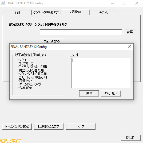Click inside the コメント text box

click(x=101, y=73)
